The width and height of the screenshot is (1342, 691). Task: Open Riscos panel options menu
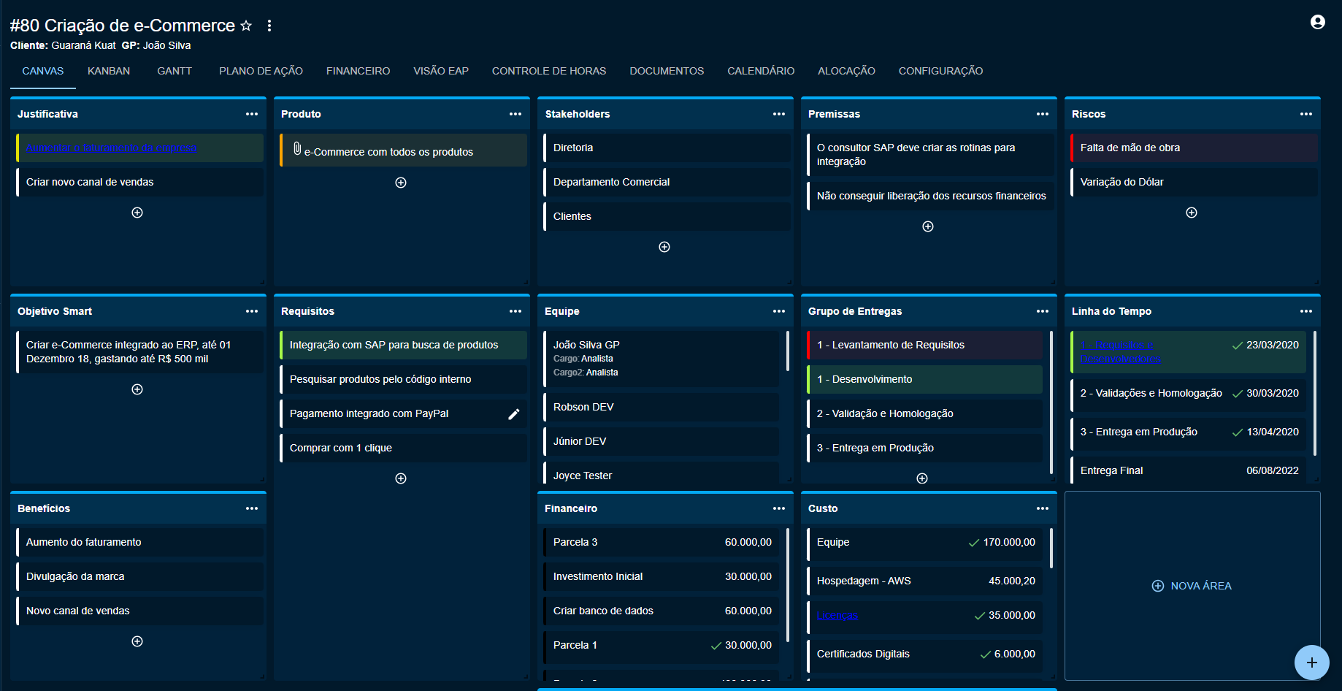(x=1306, y=114)
